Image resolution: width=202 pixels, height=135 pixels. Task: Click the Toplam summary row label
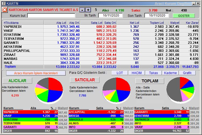pyautogui.click(x=10, y=67)
